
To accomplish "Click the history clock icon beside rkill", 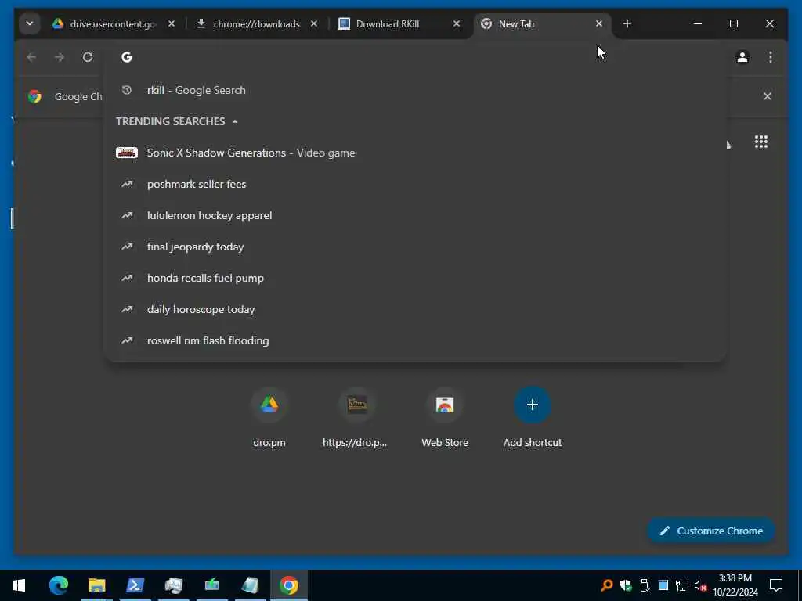I will point(126,90).
